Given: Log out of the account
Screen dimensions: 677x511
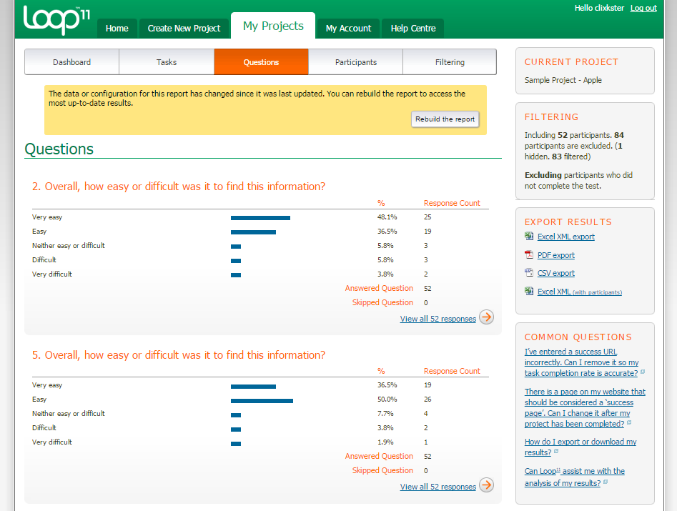Looking at the screenshot, I should (x=643, y=8).
